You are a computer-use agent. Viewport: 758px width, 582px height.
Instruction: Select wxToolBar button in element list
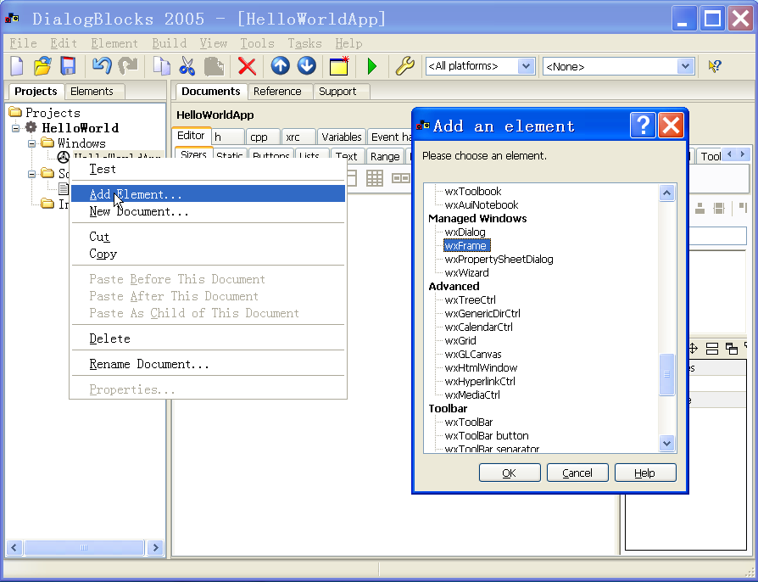point(487,435)
